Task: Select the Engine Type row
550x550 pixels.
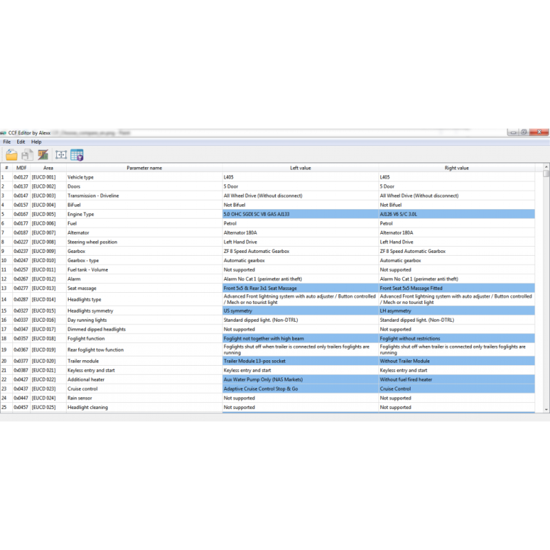Action: pos(137,214)
